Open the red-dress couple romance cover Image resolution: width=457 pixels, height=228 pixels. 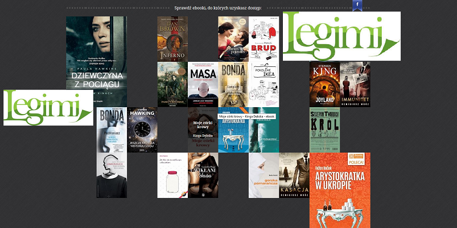(x=233, y=39)
